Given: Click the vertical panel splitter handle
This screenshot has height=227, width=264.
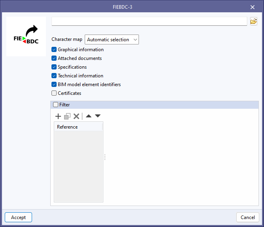Looking at the screenshot, I should pyautogui.click(x=105, y=157).
